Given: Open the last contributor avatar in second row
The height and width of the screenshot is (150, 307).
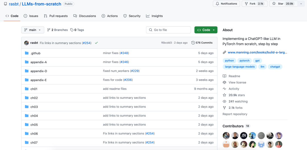Looking at the screenshot, I should pos(279,144).
